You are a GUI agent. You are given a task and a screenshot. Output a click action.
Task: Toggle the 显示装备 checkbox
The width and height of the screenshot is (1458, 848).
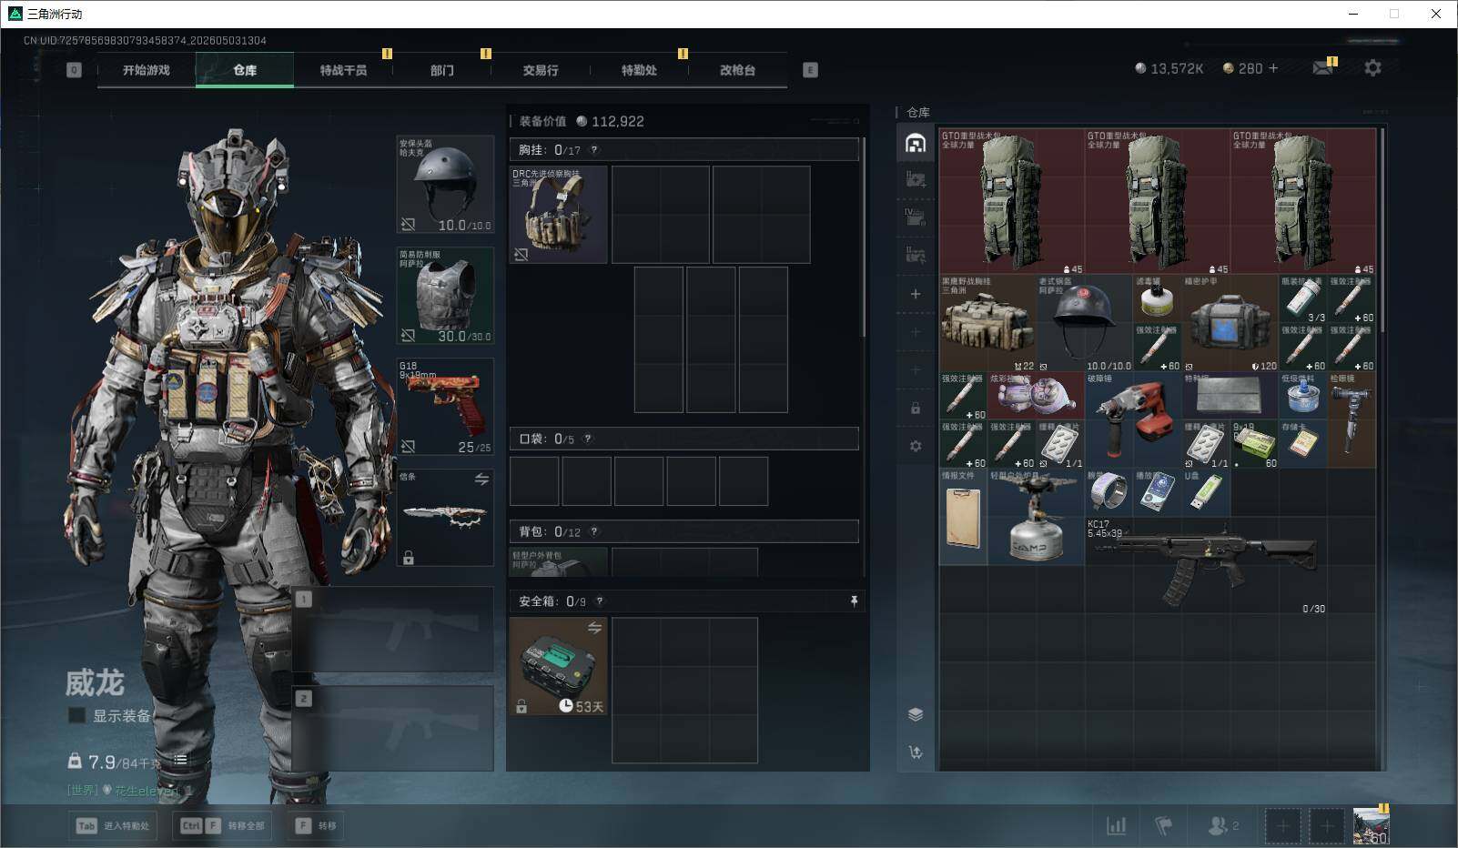click(77, 716)
